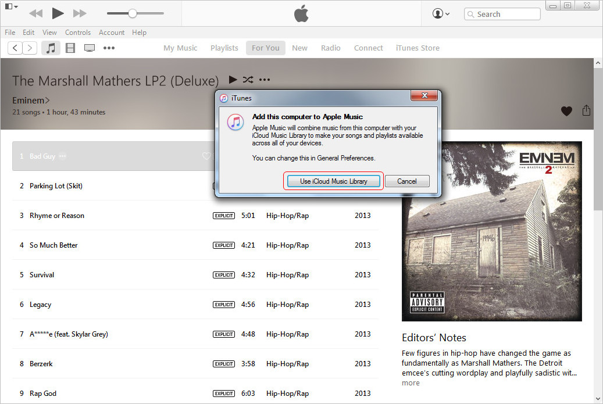Screen dimensions: 603x404
Task: Expand Editors' Notes with more link
Action: [x=411, y=383]
